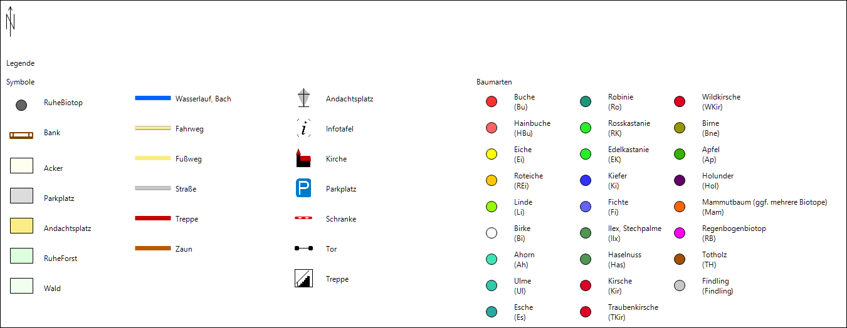Click the blue Parkplatz P icon

(303, 188)
